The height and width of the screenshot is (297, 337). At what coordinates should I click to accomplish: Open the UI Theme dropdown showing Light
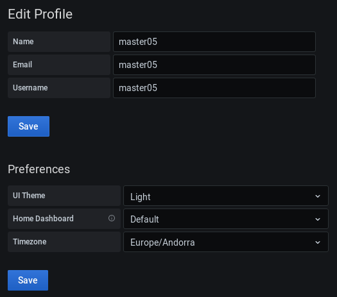click(x=226, y=196)
